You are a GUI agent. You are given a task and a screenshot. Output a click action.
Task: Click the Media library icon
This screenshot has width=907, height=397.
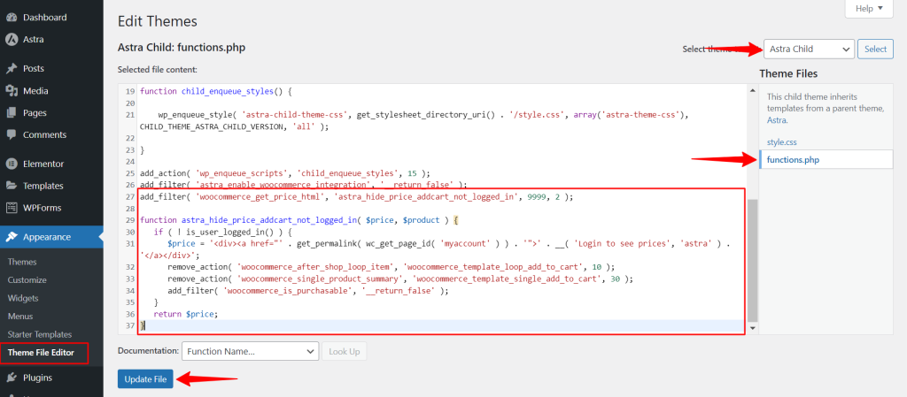(11, 90)
